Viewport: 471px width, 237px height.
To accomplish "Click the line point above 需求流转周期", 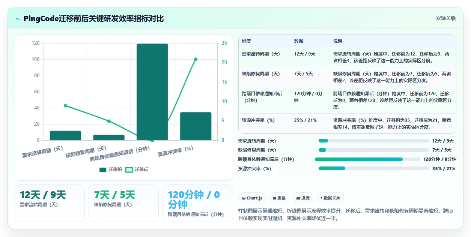I will coord(65,105).
